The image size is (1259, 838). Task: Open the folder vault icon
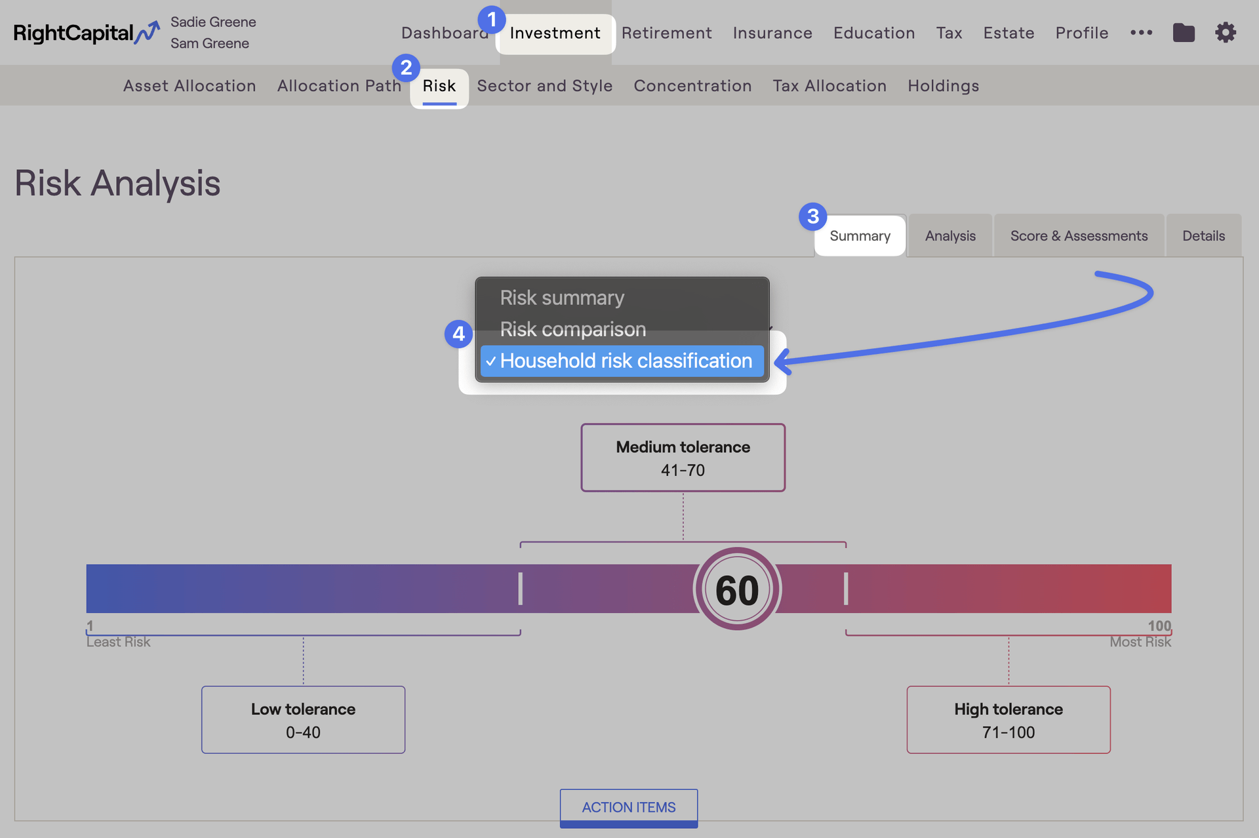click(x=1184, y=33)
